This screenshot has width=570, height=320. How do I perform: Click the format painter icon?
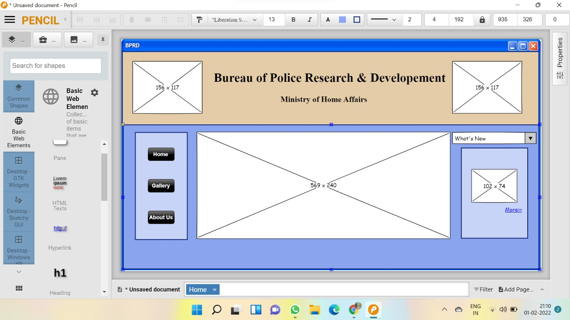coord(199,20)
